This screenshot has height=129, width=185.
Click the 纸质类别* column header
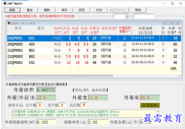pos(109,30)
